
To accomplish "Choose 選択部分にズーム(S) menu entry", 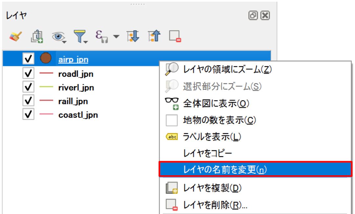I will 255,86.
